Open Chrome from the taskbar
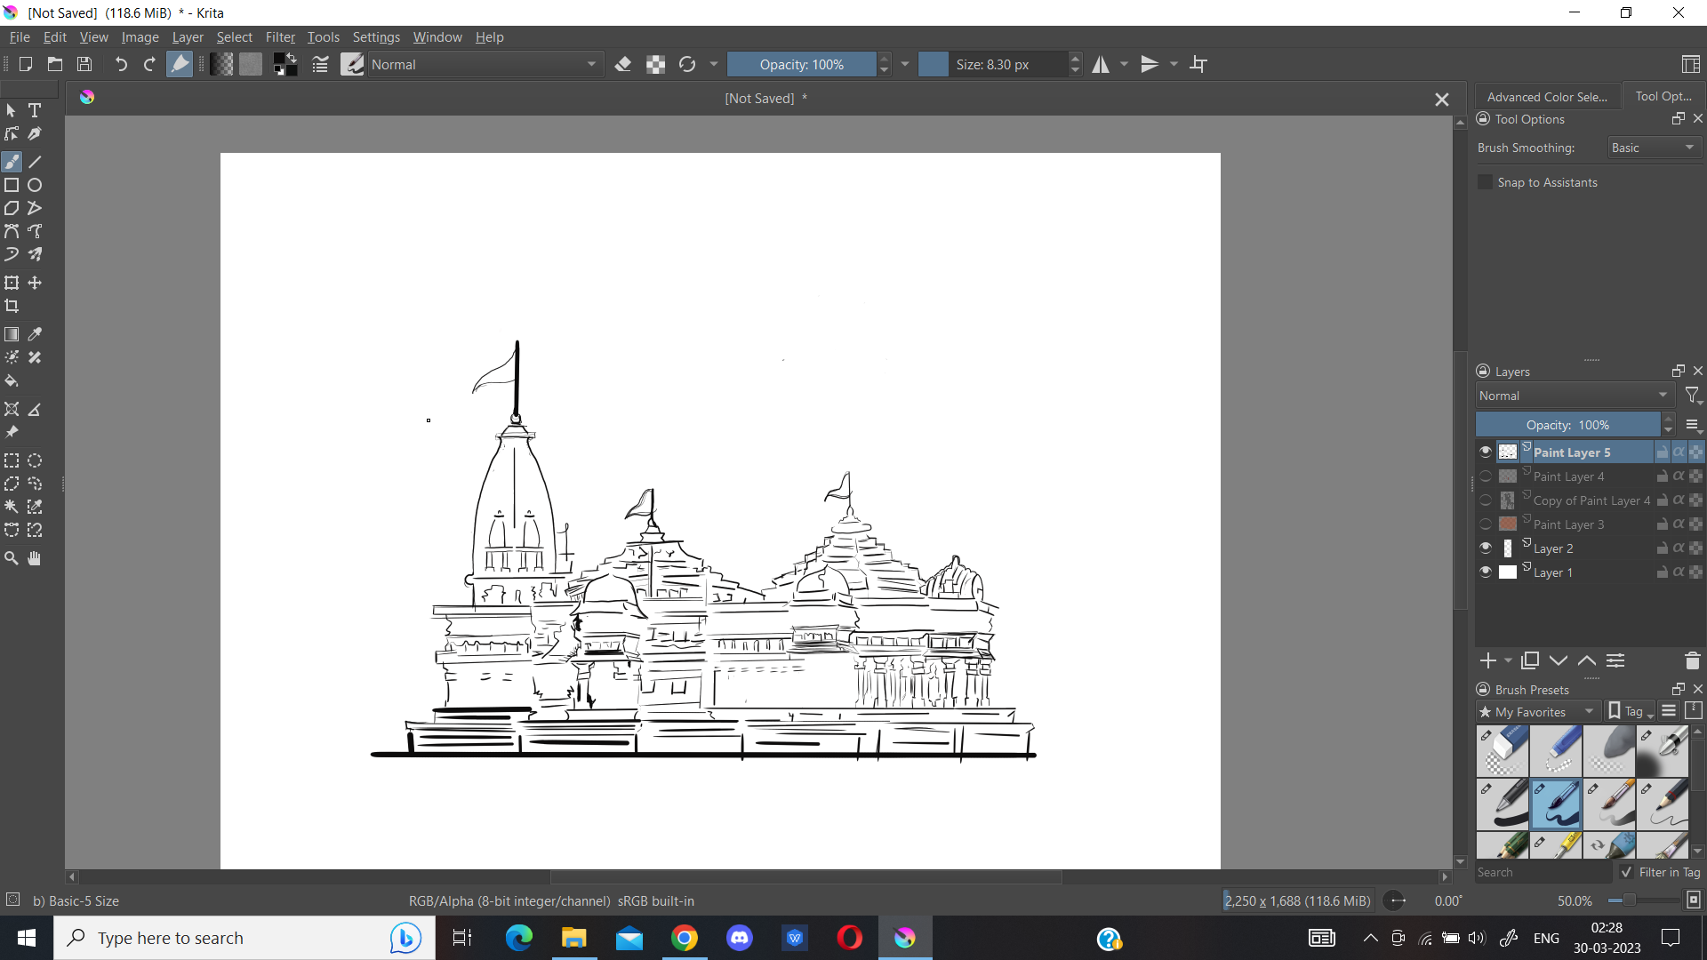This screenshot has width=1707, height=960. (x=685, y=938)
